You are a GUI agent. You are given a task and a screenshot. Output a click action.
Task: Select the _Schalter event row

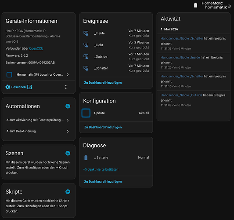pos(116,68)
